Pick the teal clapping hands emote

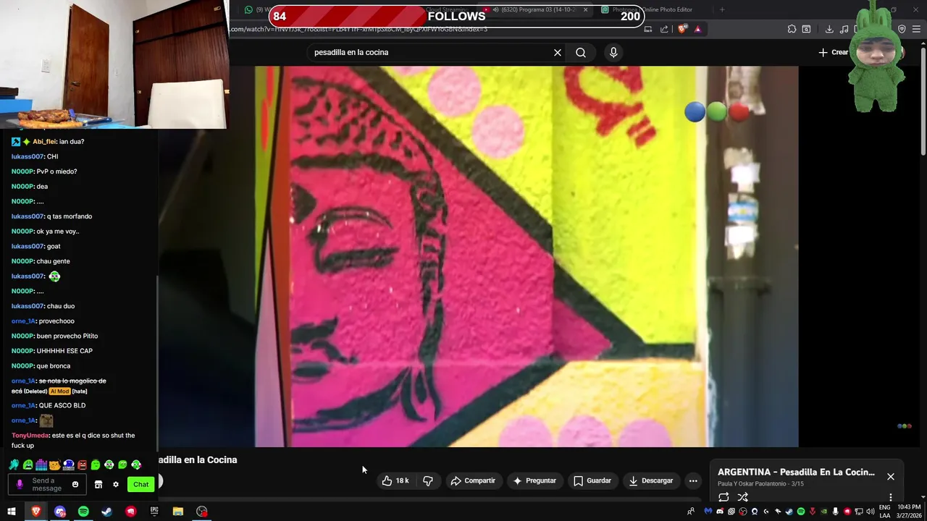coord(14,465)
